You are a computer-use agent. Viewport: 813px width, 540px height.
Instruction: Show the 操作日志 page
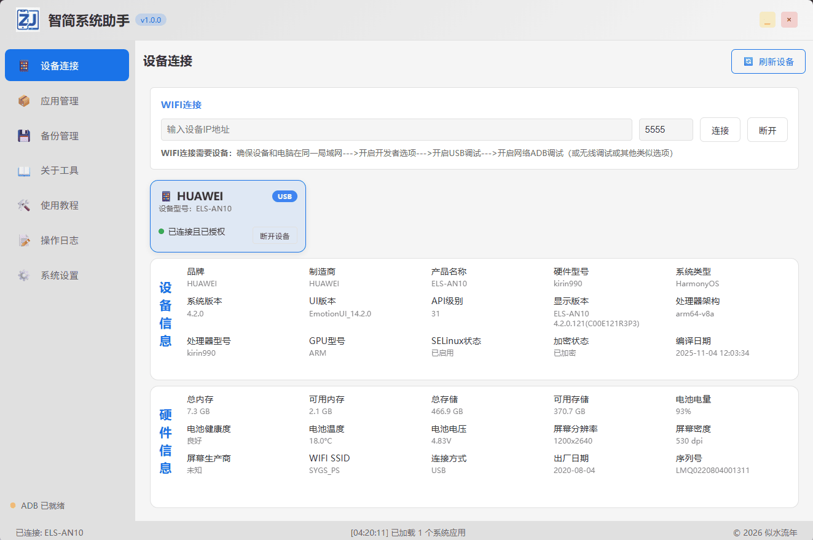pos(67,241)
